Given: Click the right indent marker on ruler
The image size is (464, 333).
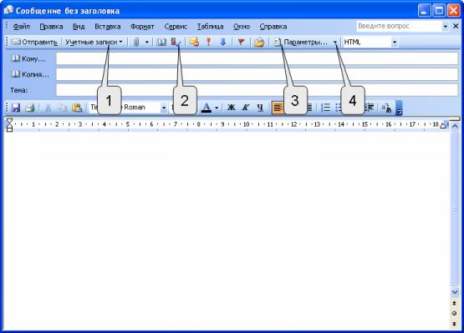Looking at the screenshot, I should pos(442,126).
